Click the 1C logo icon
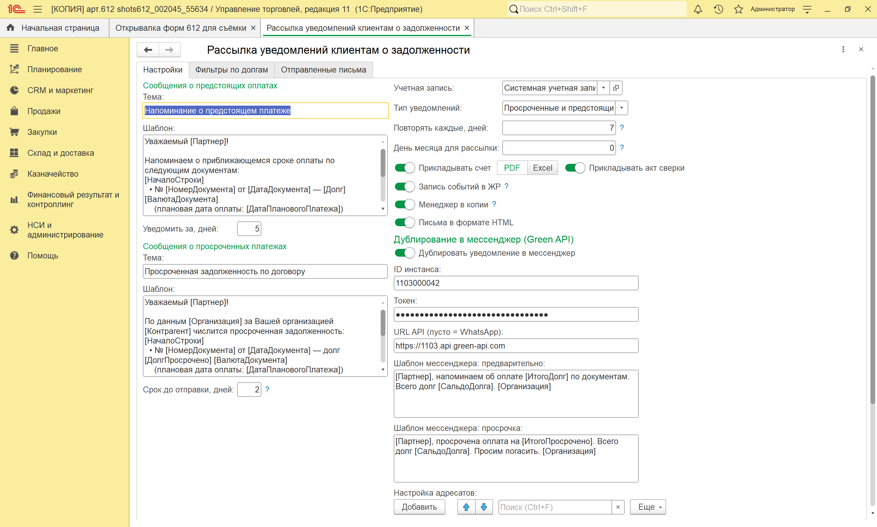 click(x=16, y=9)
